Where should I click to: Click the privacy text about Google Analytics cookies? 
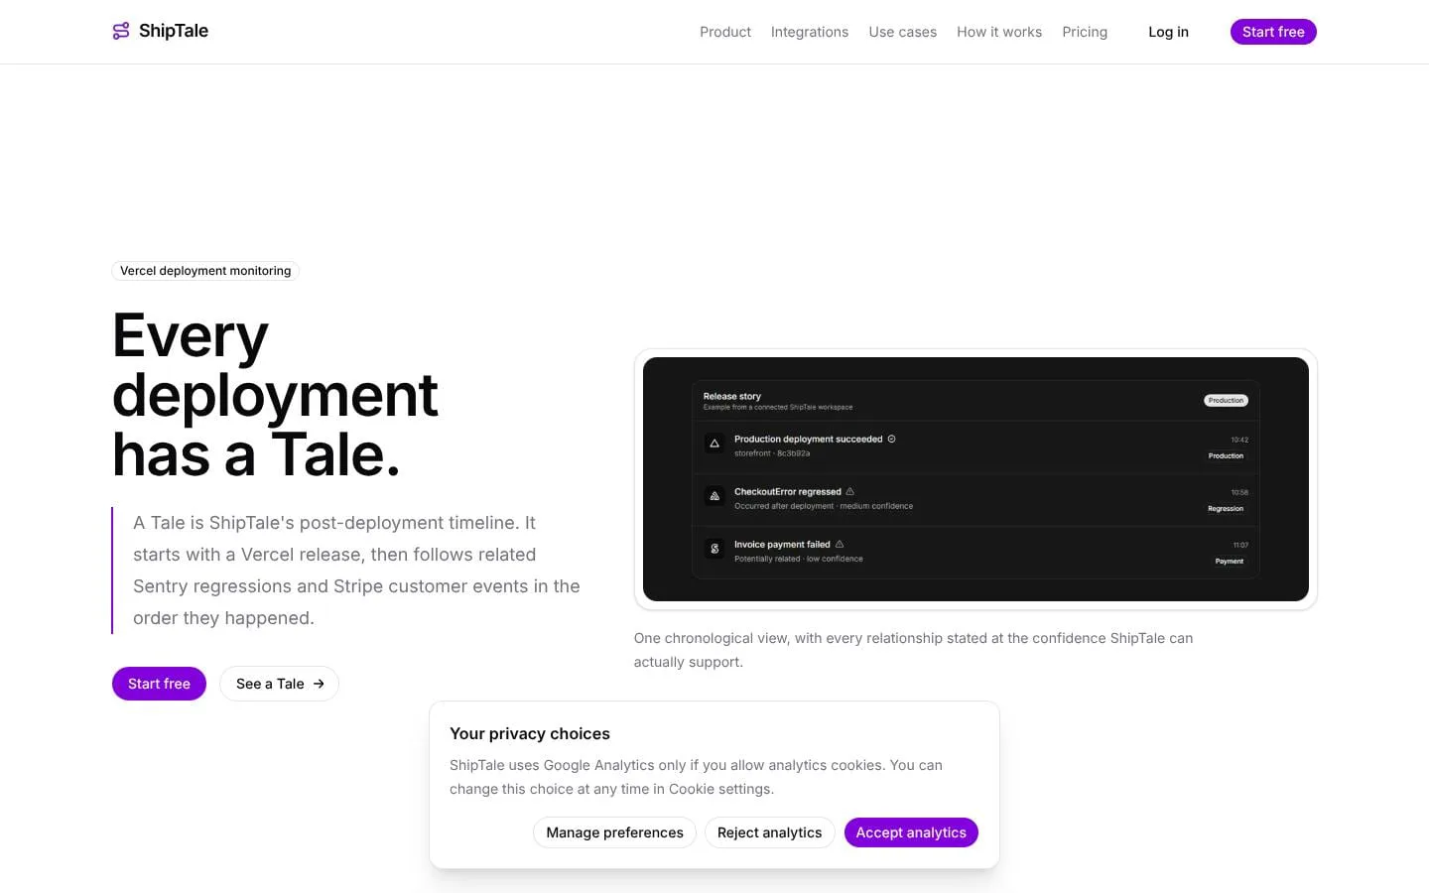click(696, 777)
